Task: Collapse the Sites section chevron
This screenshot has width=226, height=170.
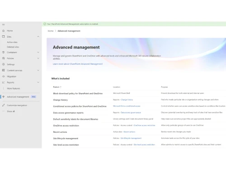Action: point(38,37)
